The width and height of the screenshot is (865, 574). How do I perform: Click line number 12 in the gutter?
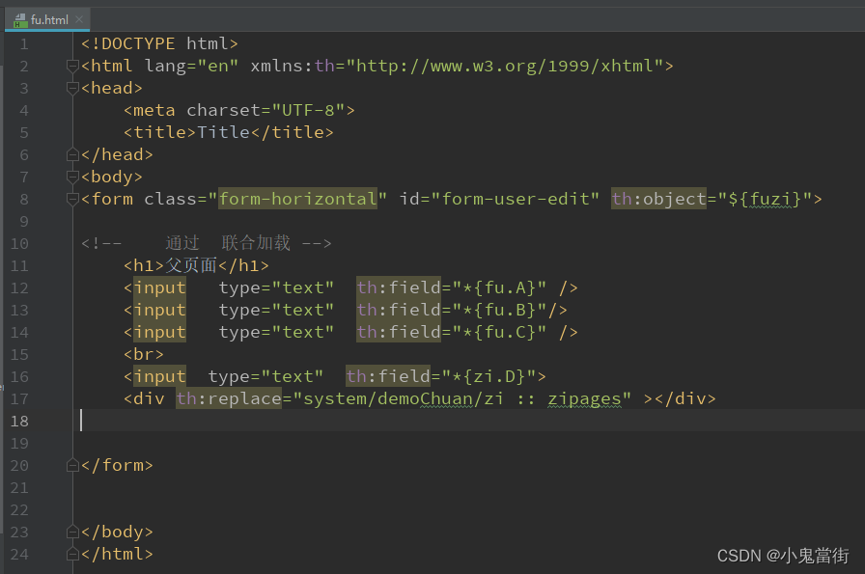pyautogui.click(x=19, y=287)
